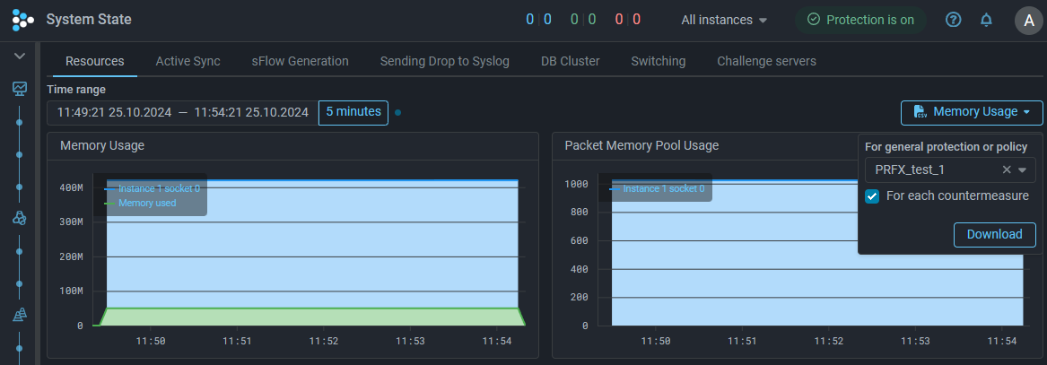Screen dimensions: 1047x365
Task: Open the user avatar 'A' menu
Action: pos(1028,20)
